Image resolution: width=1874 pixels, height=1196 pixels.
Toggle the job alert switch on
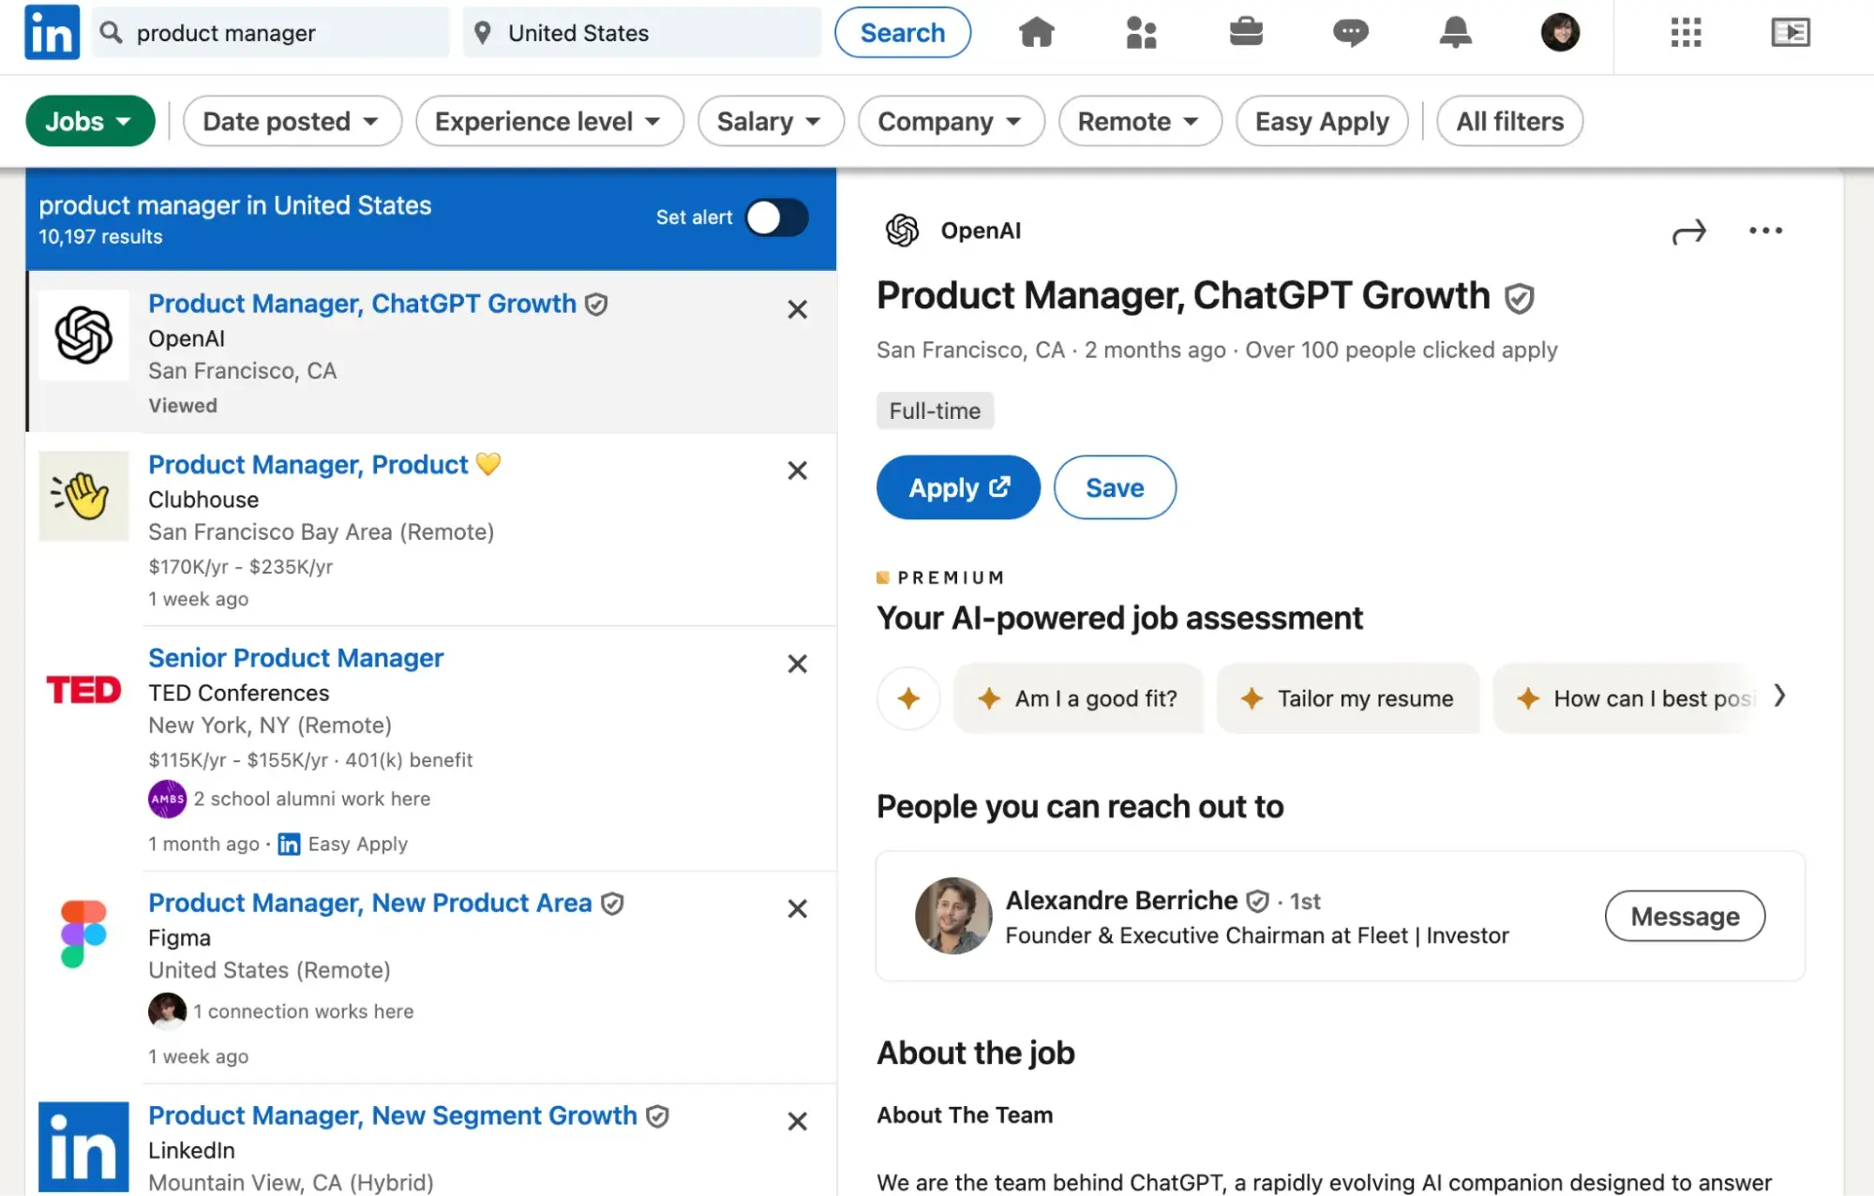776,216
